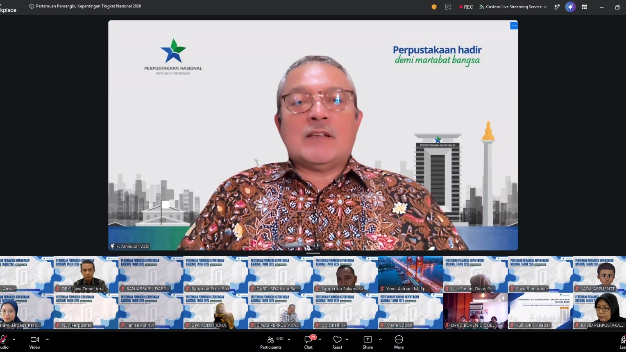Click the red REC recording indicator
This screenshot has width=626, height=352.
[466, 7]
